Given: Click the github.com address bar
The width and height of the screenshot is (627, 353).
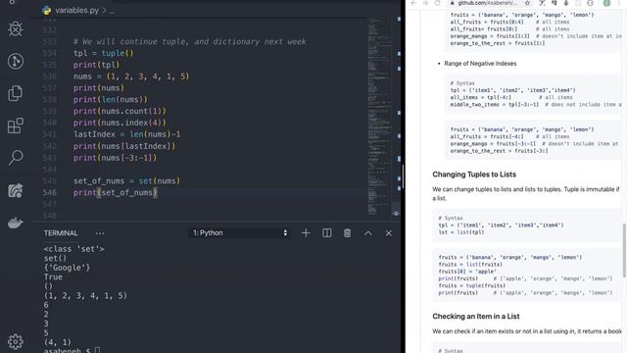Looking at the screenshot, I should (487, 3).
